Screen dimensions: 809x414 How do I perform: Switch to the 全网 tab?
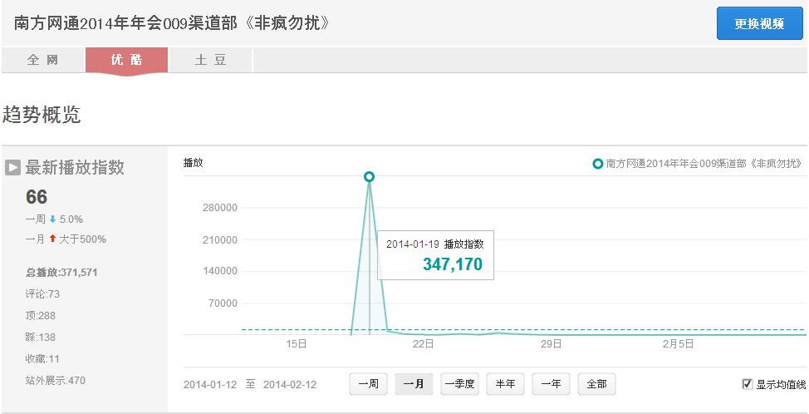tap(43, 60)
